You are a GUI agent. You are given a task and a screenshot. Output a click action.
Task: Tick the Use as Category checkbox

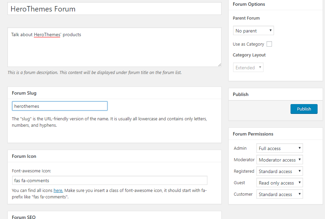pyautogui.click(x=269, y=44)
